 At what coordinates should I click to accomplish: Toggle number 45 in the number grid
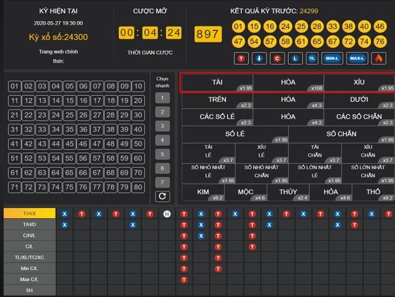[69, 143]
